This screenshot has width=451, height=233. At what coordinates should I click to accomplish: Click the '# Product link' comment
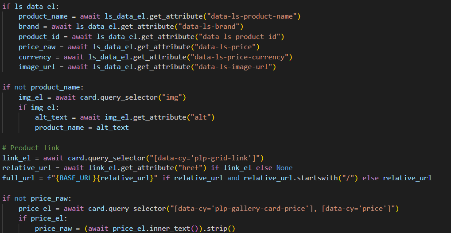coord(31,148)
